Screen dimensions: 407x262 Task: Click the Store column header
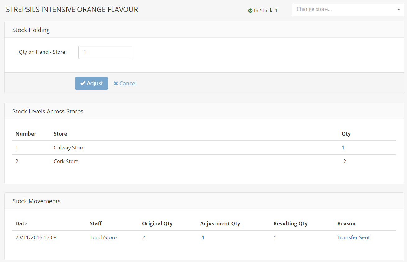point(60,134)
